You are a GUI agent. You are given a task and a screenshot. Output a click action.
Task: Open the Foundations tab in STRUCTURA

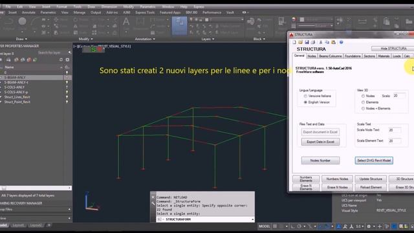coord(353,56)
